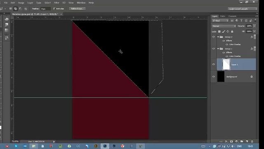Open the Filter menu
The height and width of the screenshot is (149, 264).
[57, 3]
